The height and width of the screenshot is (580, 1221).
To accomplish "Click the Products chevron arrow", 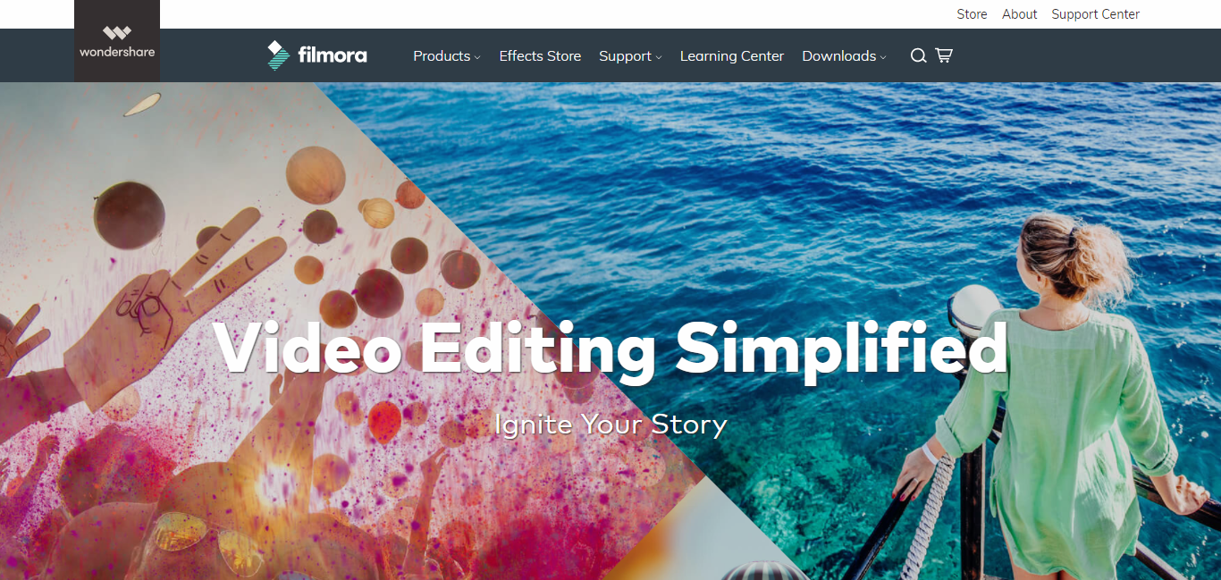I will [x=477, y=57].
